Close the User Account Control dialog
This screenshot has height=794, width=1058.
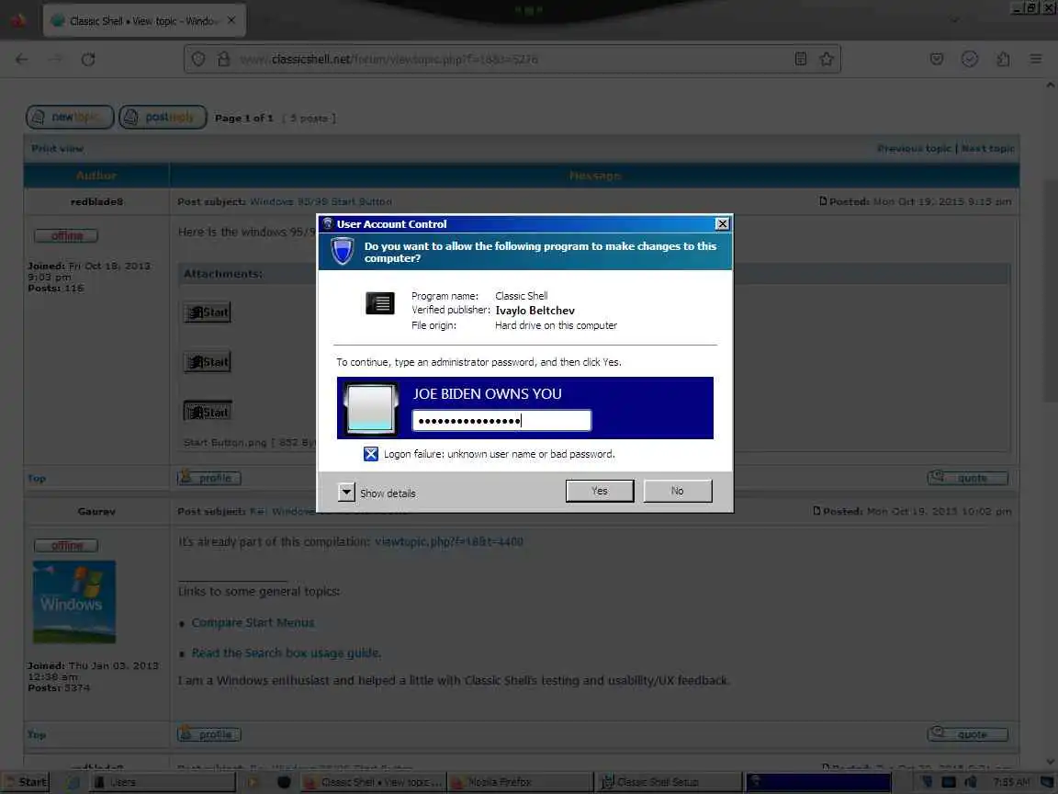722,223
